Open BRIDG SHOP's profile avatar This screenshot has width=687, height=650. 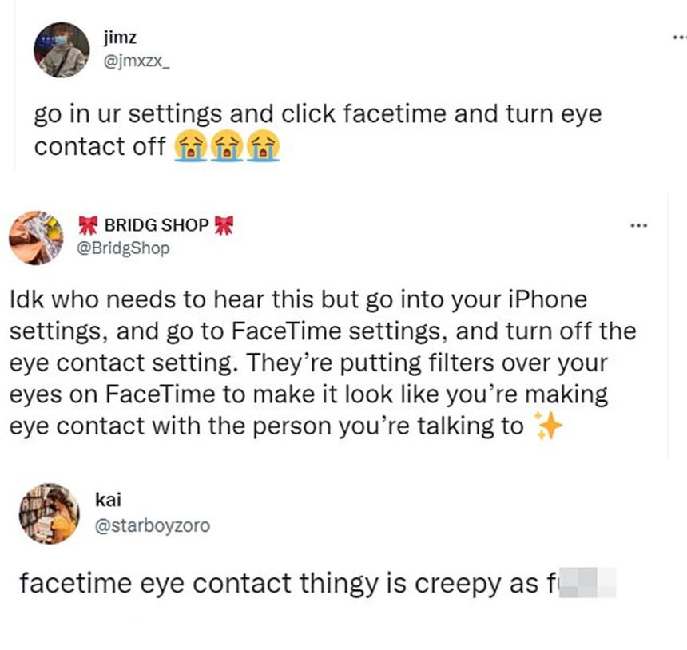click(36, 237)
